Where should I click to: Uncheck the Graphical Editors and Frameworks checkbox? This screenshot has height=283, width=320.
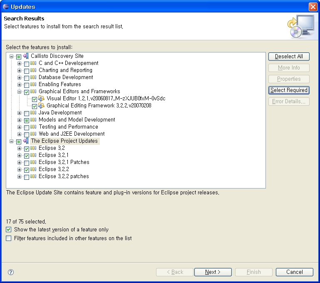click(x=27, y=92)
